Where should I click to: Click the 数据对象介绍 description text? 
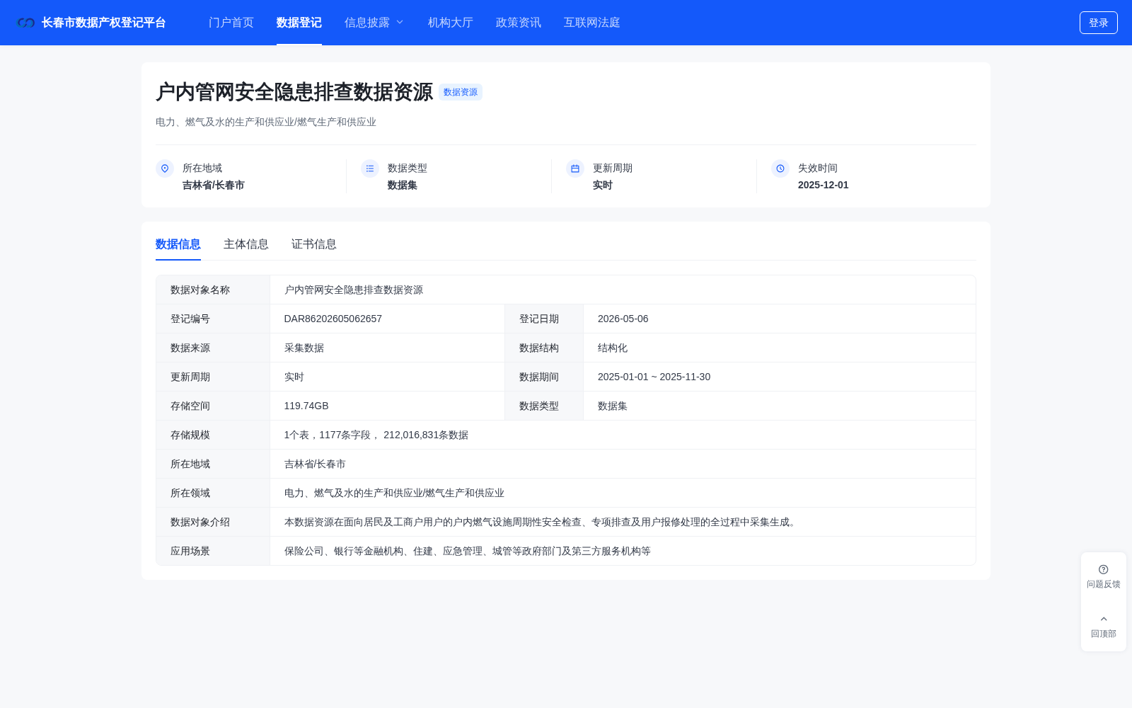pos(542,523)
